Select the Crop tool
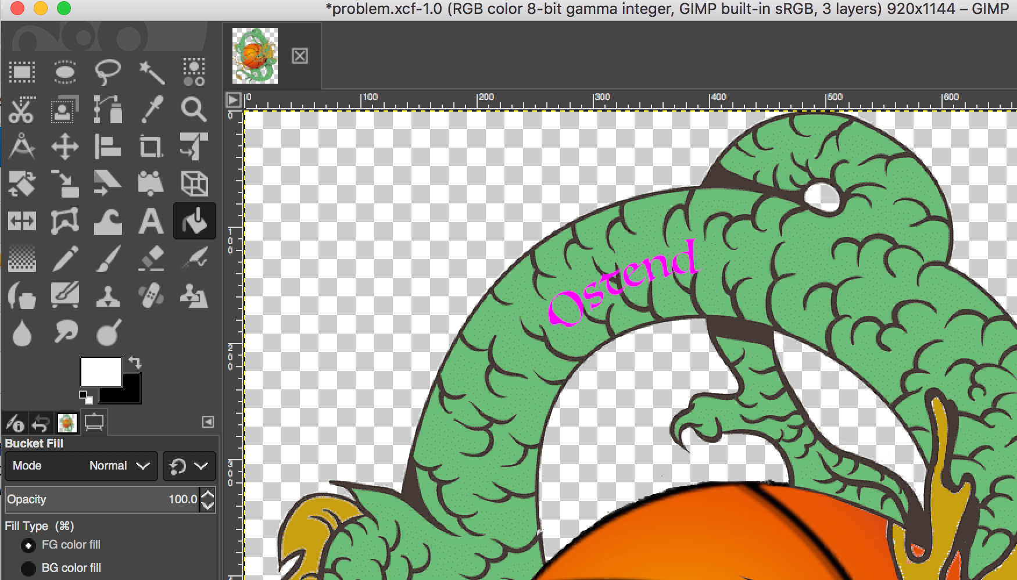 [x=151, y=146]
